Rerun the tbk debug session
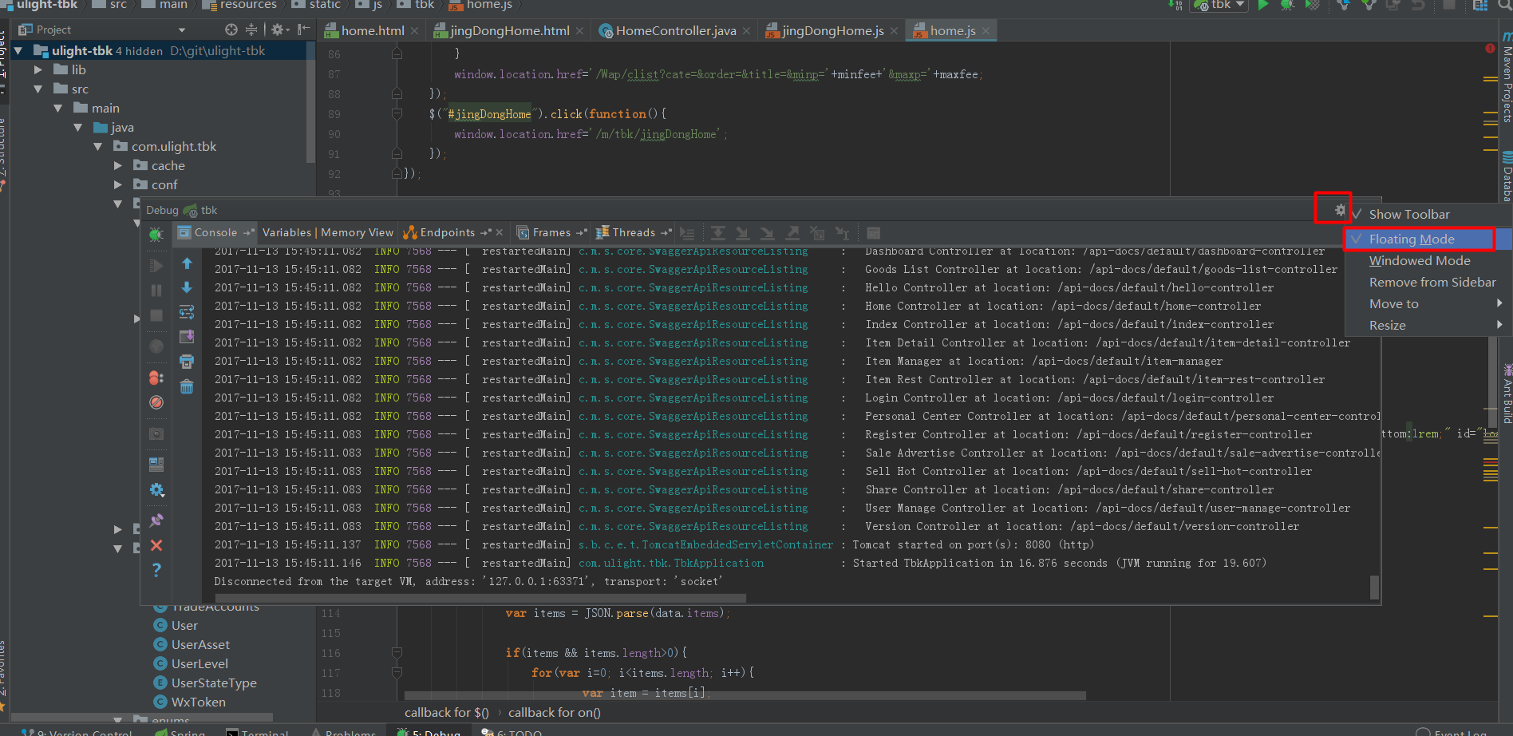Screen dimensions: 1513x736 tap(156, 235)
